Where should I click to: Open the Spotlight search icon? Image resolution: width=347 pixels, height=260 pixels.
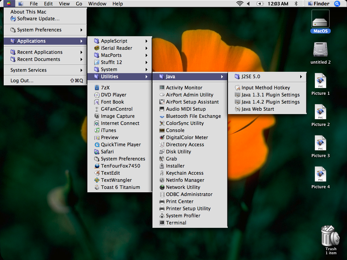[x=337, y=3]
